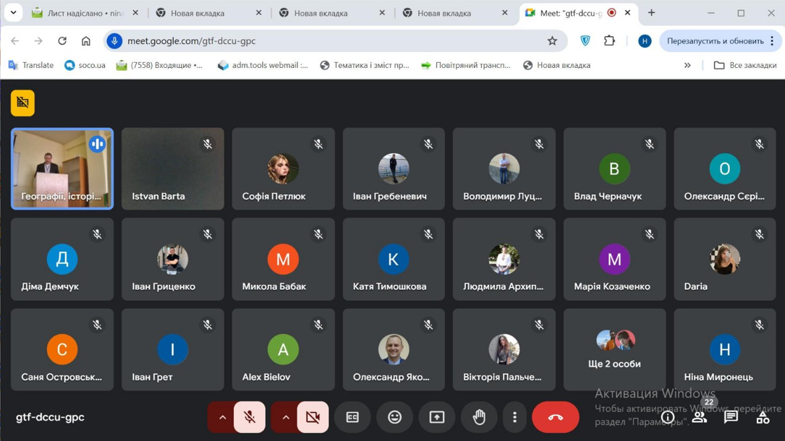This screenshot has width=785, height=441.
Task: Go to the browser home page
Action: (86, 41)
